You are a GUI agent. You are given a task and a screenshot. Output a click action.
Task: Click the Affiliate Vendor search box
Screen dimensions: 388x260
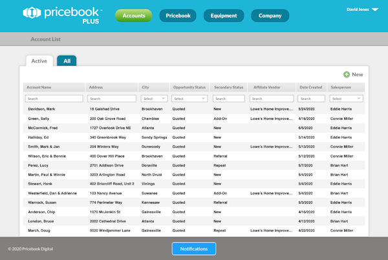272,99
